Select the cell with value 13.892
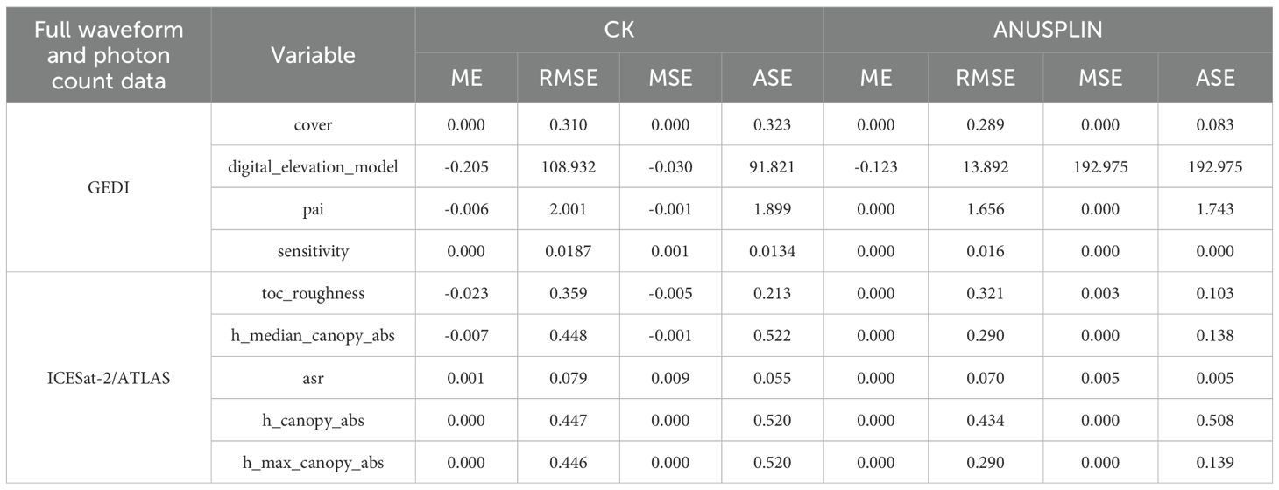Viewport: 1279px width, 490px height. pyautogui.click(x=986, y=167)
